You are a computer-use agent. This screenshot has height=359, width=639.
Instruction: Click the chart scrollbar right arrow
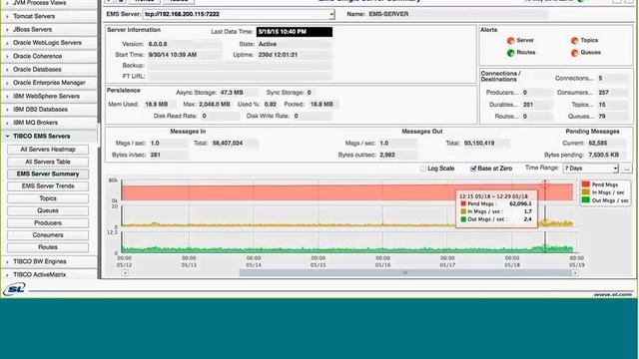point(575,273)
